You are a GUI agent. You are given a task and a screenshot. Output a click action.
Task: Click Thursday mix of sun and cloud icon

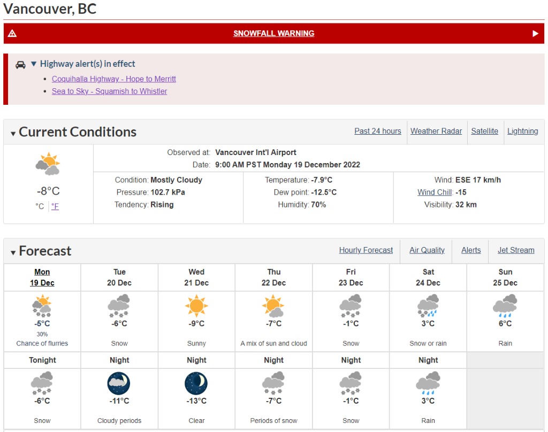pyautogui.click(x=273, y=306)
